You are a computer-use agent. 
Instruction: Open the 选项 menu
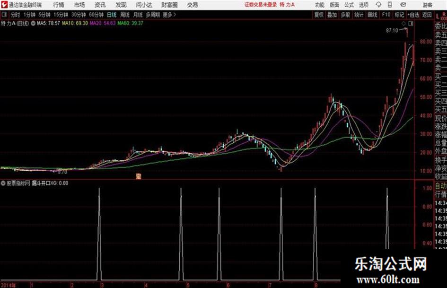pos(364,5)
